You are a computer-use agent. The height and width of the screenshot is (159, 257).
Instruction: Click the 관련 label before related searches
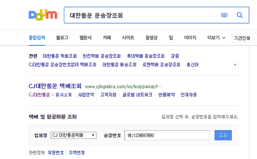[33, 56]
